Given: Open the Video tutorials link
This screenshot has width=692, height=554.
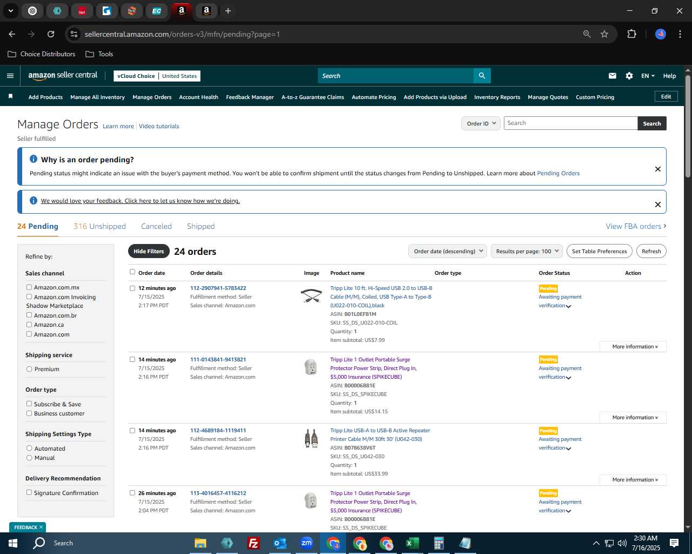Looking at the screenshot, I should [x=159, y=126].
